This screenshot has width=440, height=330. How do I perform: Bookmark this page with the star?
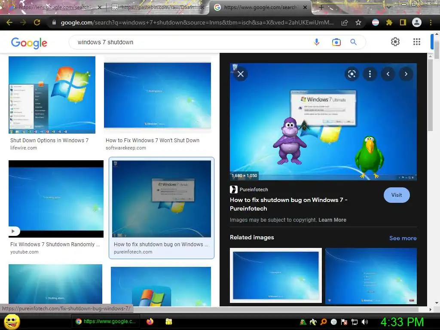(x=358, y=22)
